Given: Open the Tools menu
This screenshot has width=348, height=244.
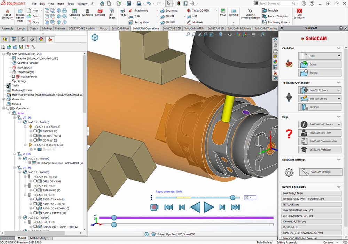Looking at the screenshot, I should 71,3.
